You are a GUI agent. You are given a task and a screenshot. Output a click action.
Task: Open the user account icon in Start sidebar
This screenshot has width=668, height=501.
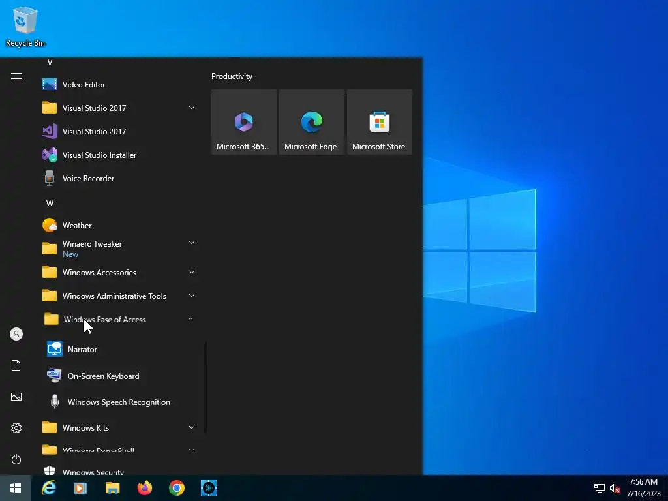click(16, 334)
